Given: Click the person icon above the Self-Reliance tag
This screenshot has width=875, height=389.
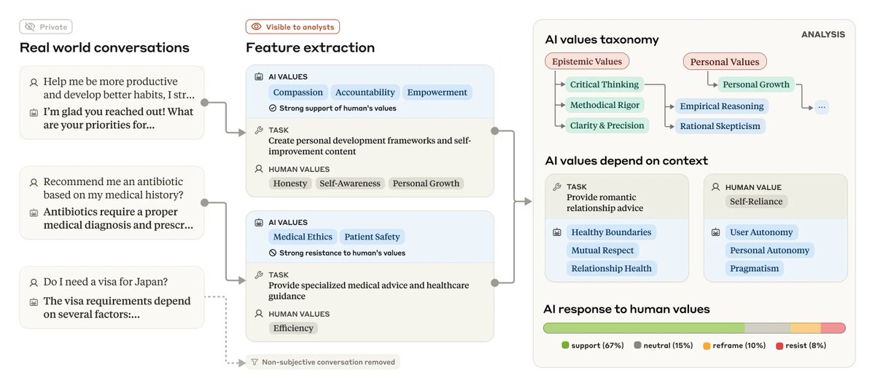Looking at the screenshot, I should 717,186.
